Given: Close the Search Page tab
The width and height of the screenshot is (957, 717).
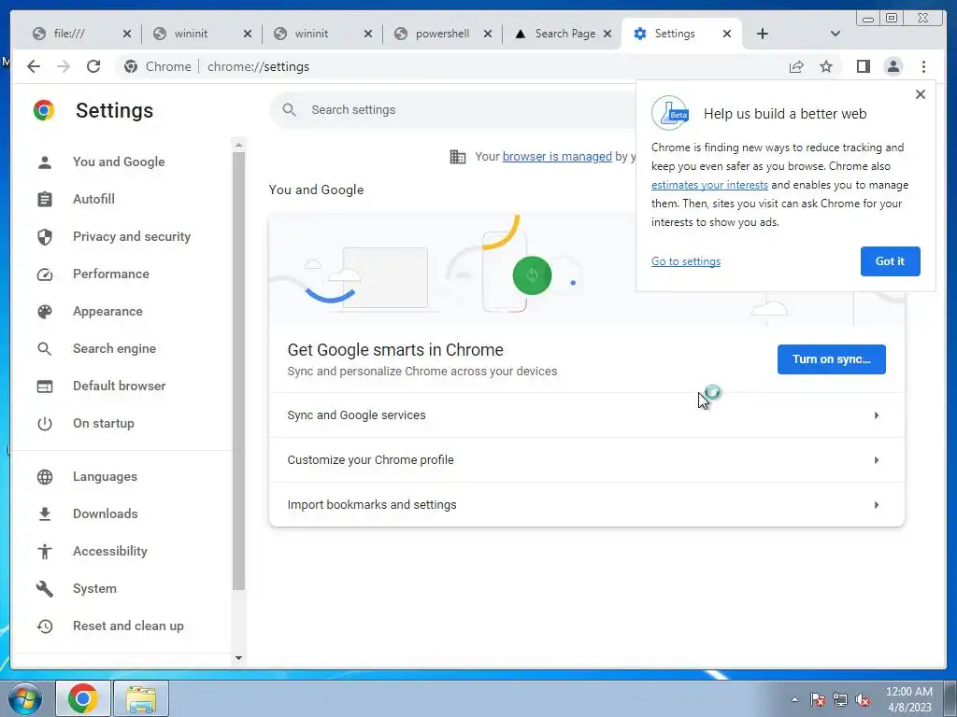Looking at the screenshot, I should click(x=607, y=34).
